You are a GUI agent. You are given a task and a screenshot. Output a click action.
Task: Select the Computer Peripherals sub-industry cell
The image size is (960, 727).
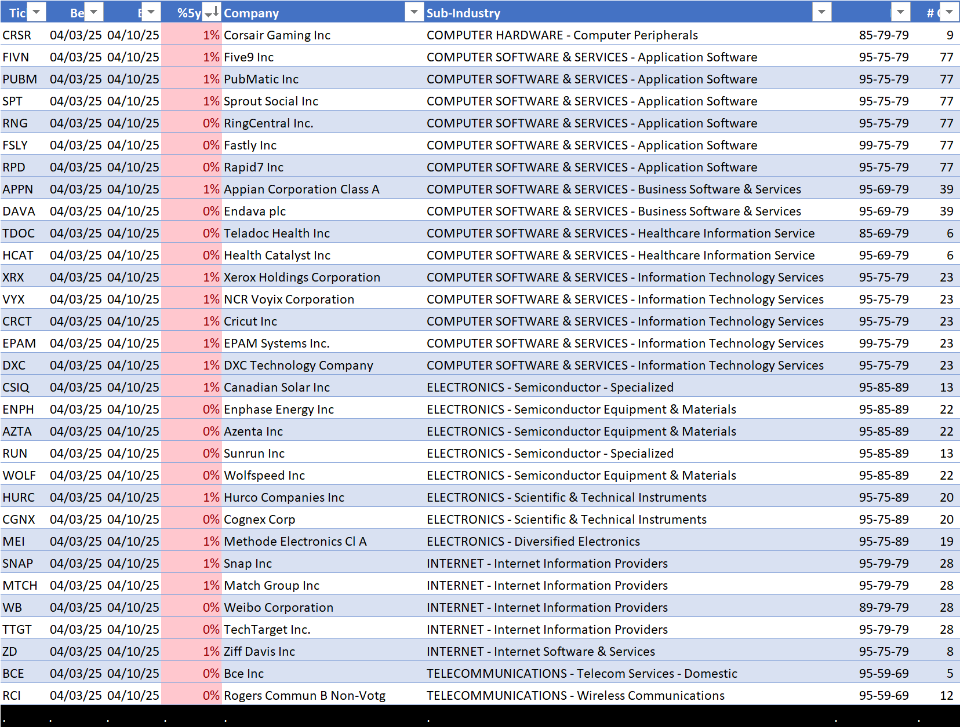[628, 35]
